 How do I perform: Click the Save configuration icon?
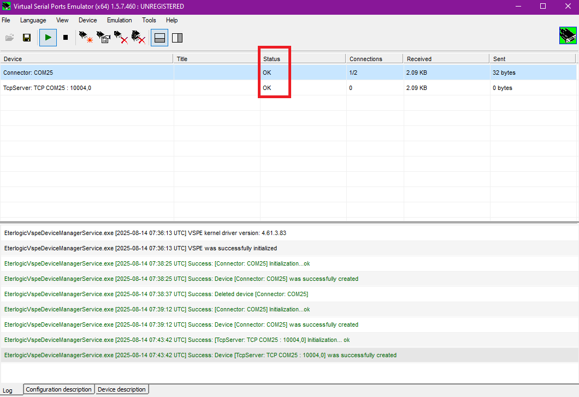(x=26, y=38)
